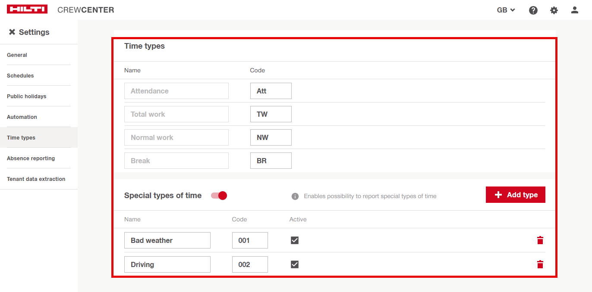Uncheck the Active box for Driving
592x292 pixels.
[295, 264]
